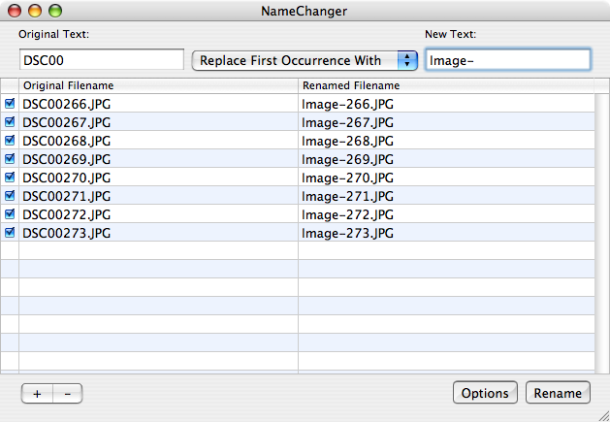Click the Renamed Filename column header

click(446, 85)
